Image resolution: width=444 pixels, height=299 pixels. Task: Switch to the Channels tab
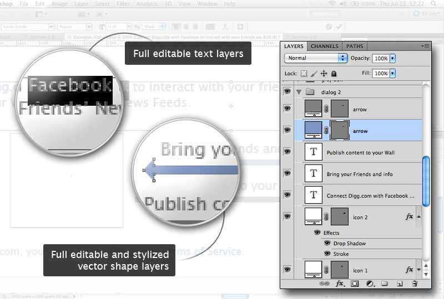click(325, 46)
